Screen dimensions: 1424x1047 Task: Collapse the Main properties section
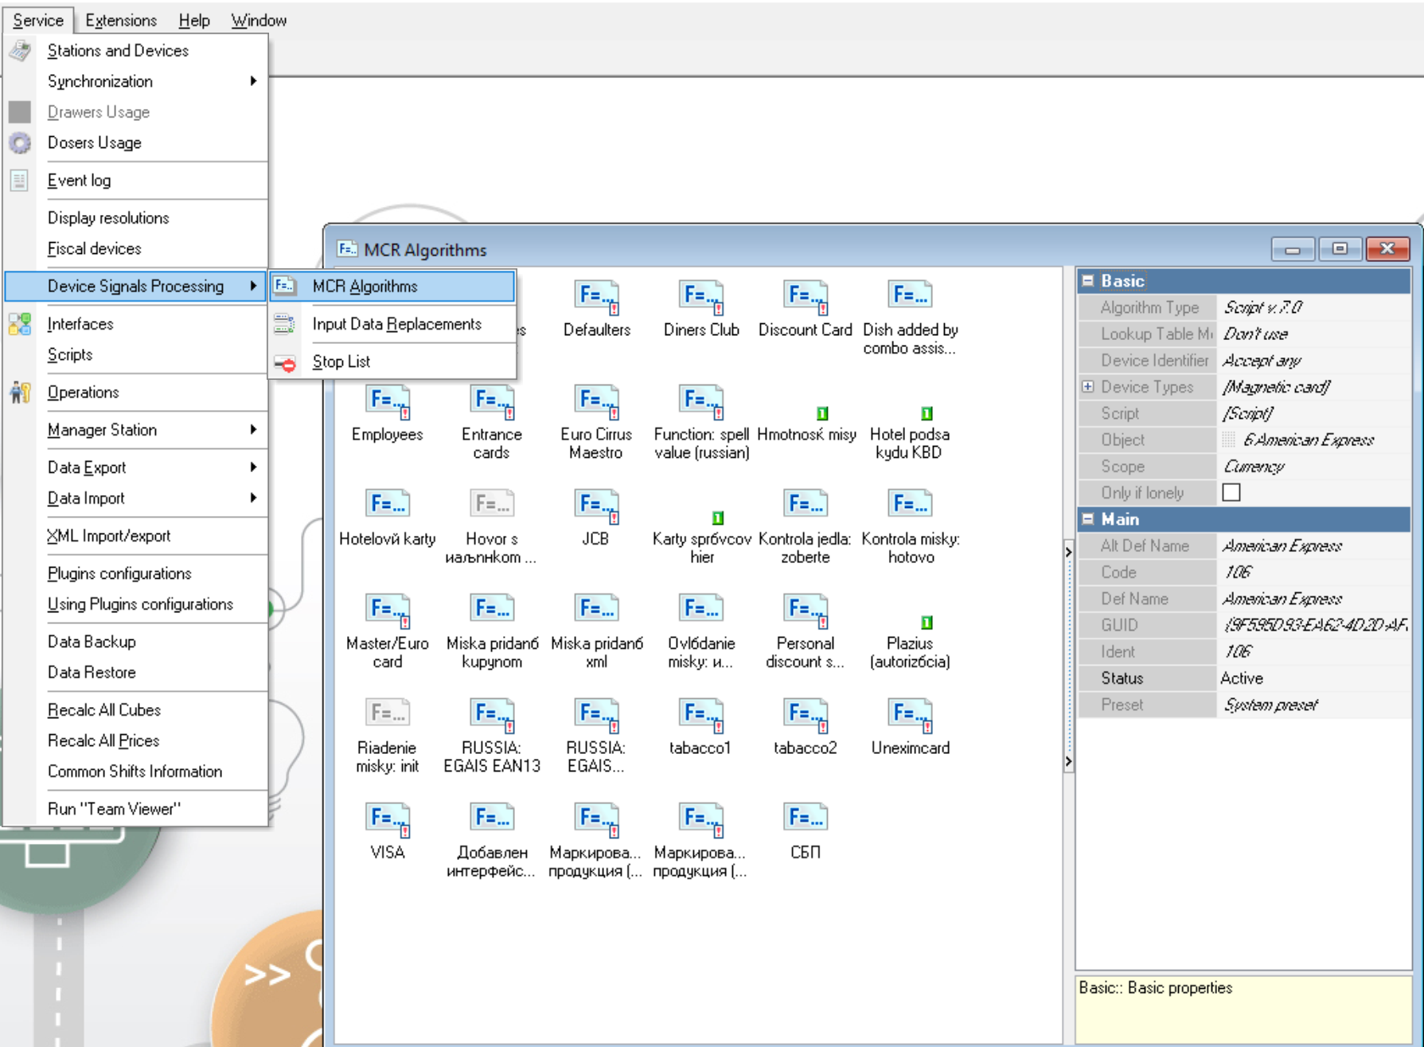point(1088,519)
